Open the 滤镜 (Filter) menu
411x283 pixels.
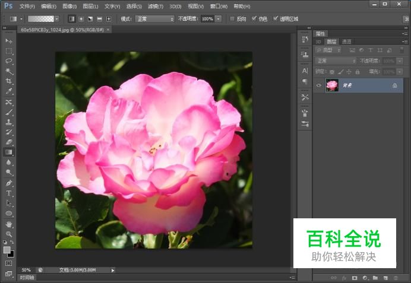click(156, 6)
